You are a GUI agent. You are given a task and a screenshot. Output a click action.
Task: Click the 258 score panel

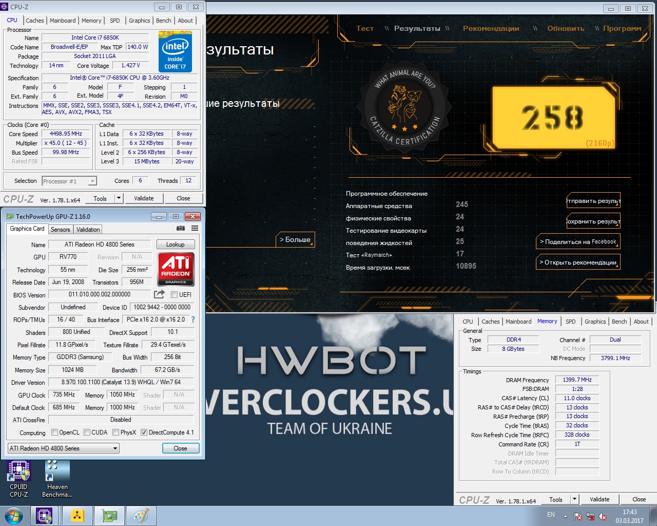553,118
